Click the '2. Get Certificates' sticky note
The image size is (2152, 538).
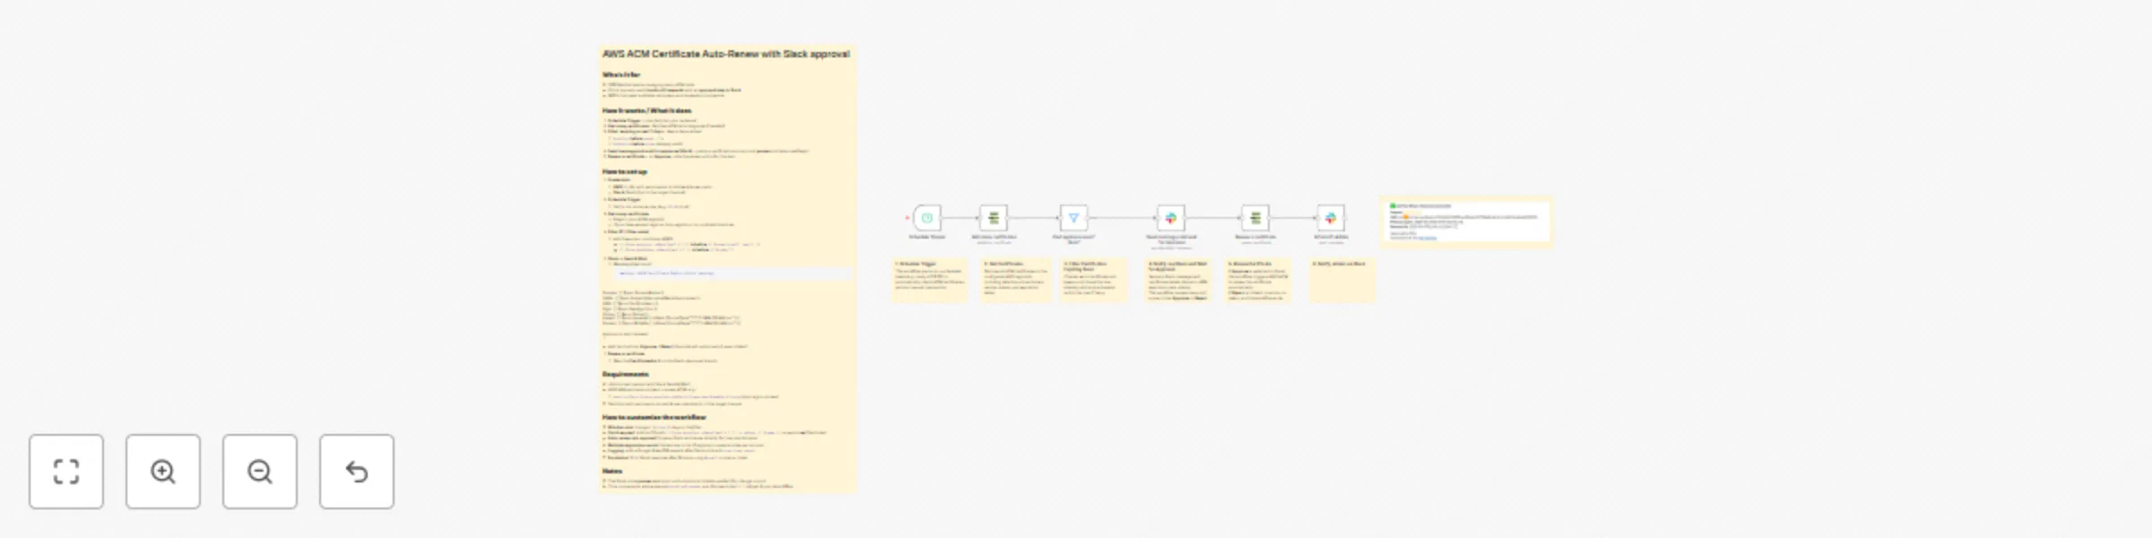[1016, 281]
